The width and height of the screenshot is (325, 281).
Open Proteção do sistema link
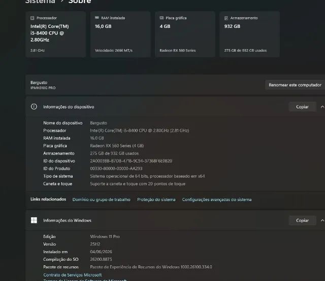pos(156,199)
